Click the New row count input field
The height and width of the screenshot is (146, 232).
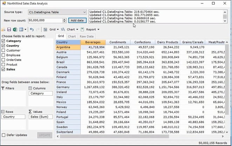coord(45,20)
